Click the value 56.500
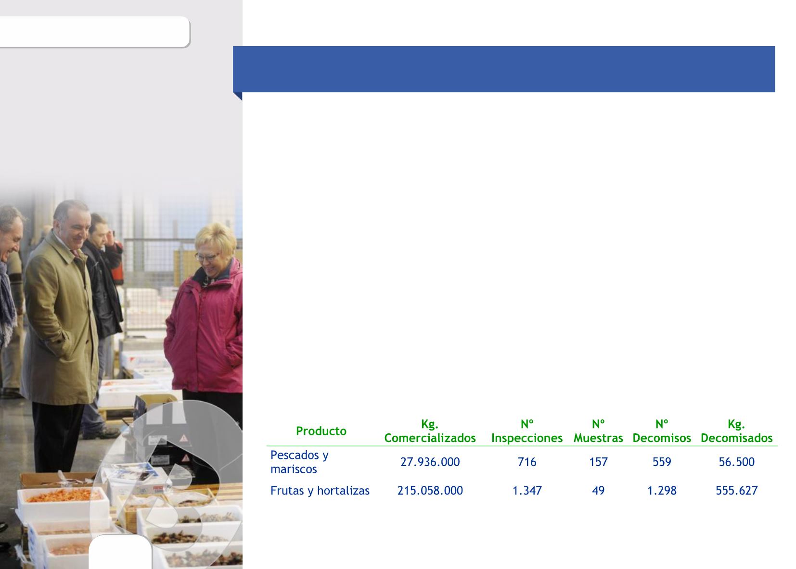 click(x=736, y=462)
